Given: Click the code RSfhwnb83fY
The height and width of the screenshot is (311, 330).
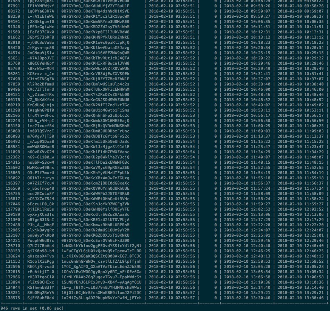Looking at the screenshot, I should 41,288.
